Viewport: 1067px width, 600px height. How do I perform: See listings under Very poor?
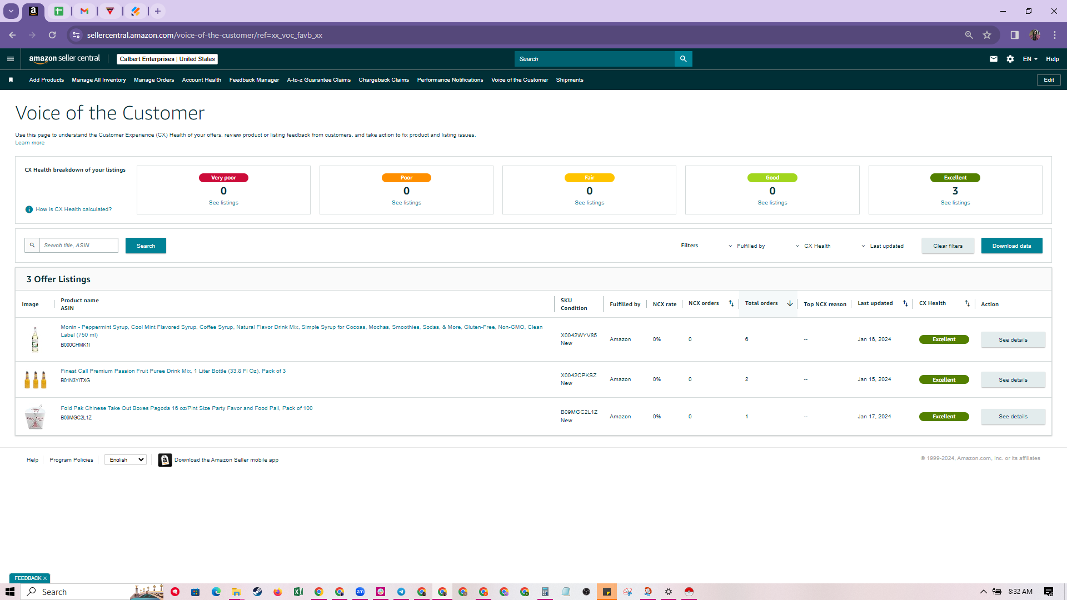(x=223, y=203)
